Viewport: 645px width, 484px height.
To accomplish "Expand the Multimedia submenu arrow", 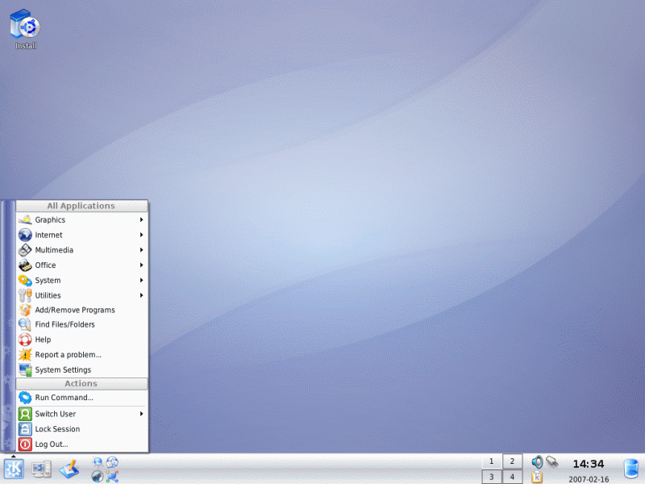I will tap(141, 250).
